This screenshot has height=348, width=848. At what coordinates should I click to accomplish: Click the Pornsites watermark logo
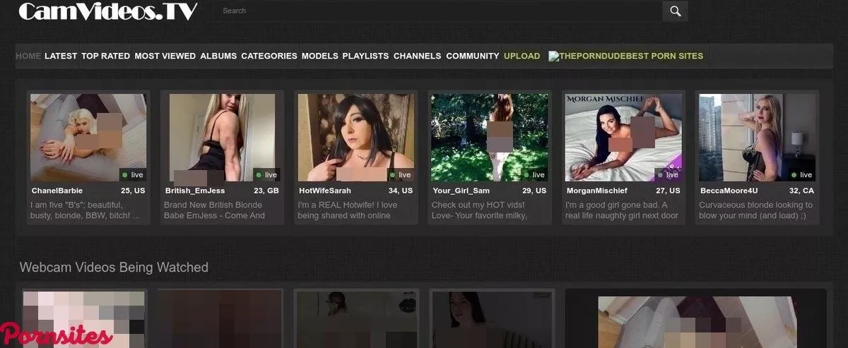(57, 335)
